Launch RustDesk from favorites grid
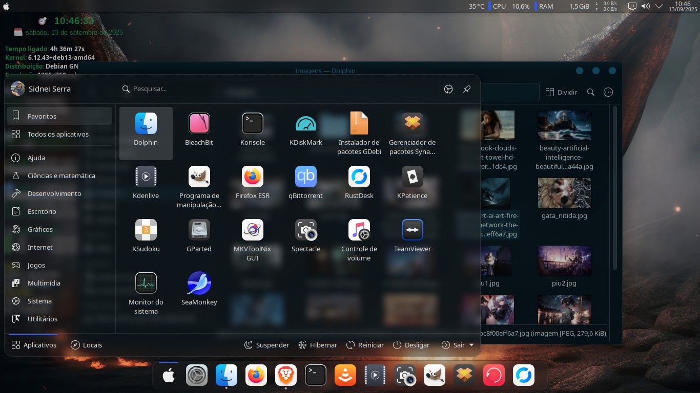Image resolution: width=700 pixels, height=393 pixels. coord(359,186)
